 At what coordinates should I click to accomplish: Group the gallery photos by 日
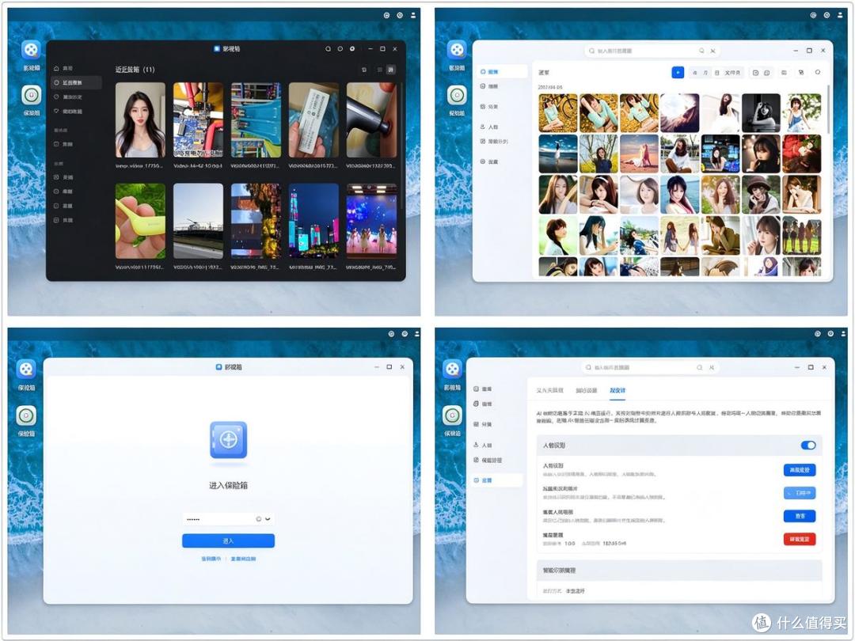point(716,73)
